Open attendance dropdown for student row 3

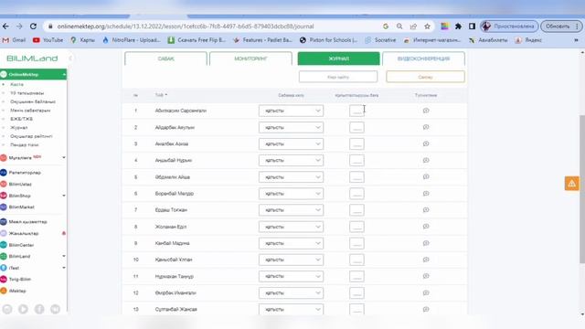[x=291, y=143]
